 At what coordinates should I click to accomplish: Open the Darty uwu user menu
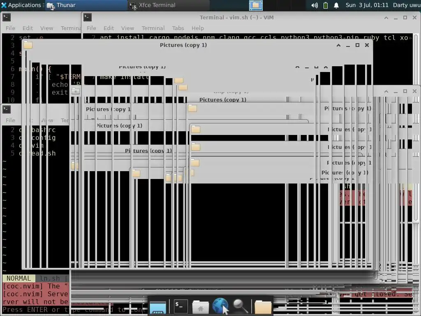(x=407, y=5)
